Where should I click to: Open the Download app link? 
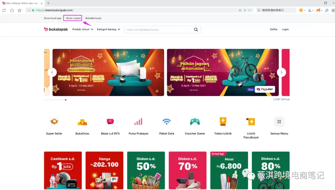pyautogui.click(x=52, y=18)
